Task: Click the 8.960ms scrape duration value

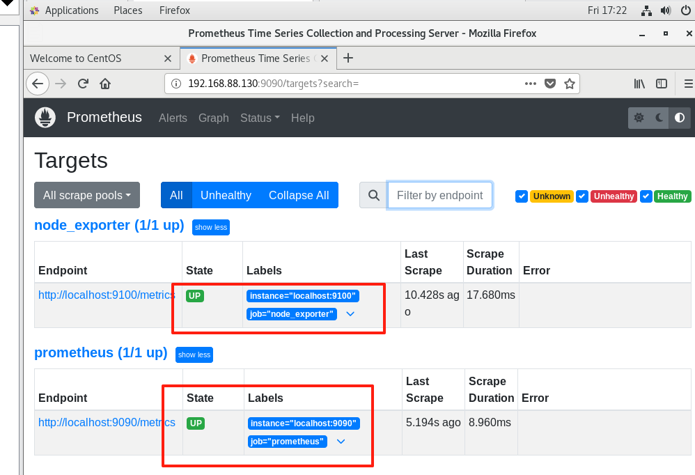Action: click(x=490, y=423)
